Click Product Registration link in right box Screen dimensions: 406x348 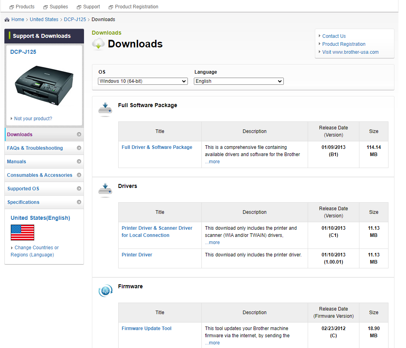344,44
